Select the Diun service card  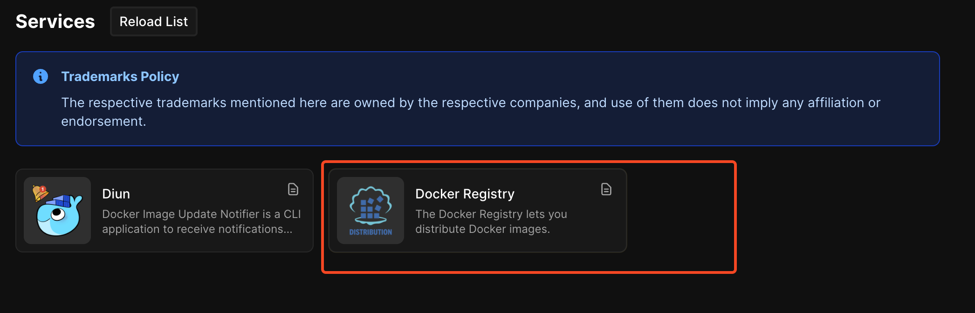(x=164, y=210)
